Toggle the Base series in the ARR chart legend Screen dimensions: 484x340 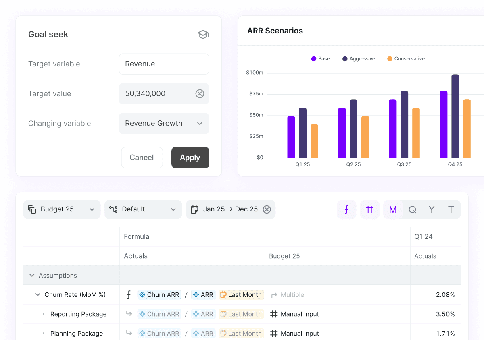coord(320,58)
